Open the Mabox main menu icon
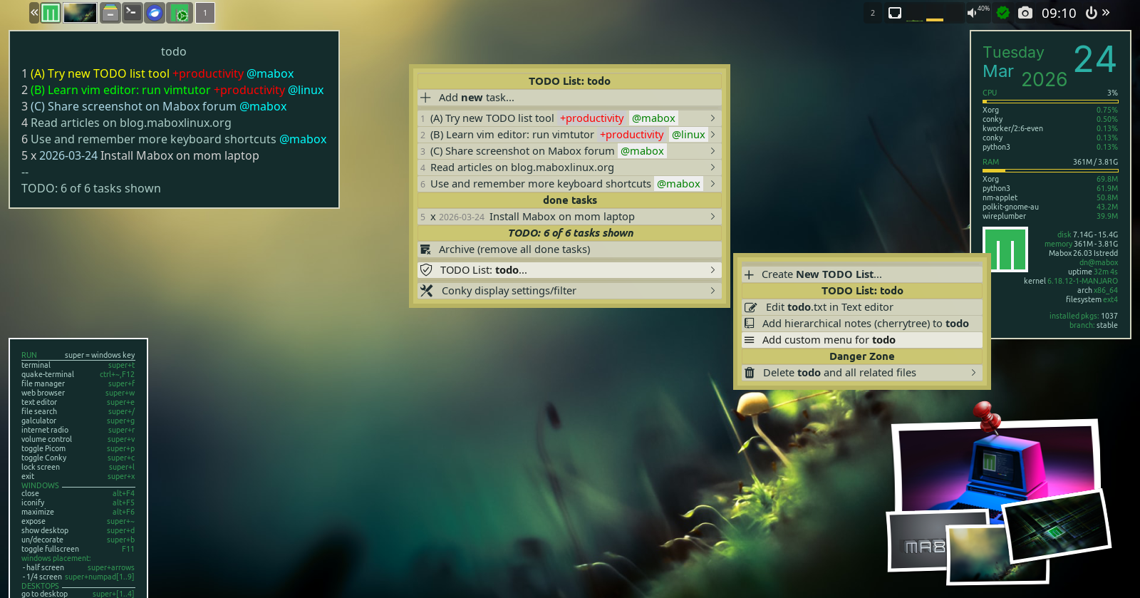This screenshot has width=1140, height=598. tap(51, 13)
